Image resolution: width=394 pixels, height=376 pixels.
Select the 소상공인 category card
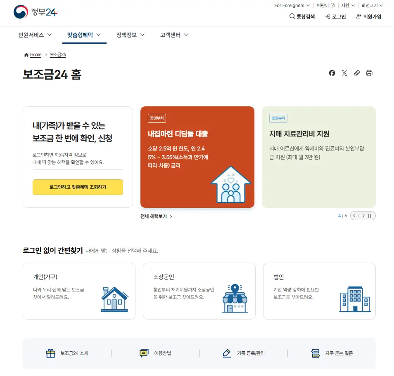tap(199, 291)
